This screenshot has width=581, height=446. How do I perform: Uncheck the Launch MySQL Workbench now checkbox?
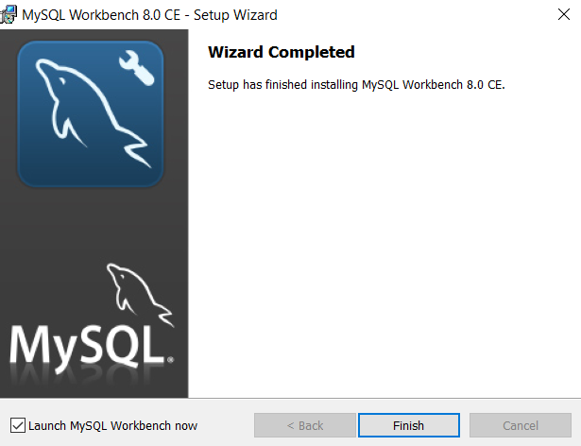[18, 425]
